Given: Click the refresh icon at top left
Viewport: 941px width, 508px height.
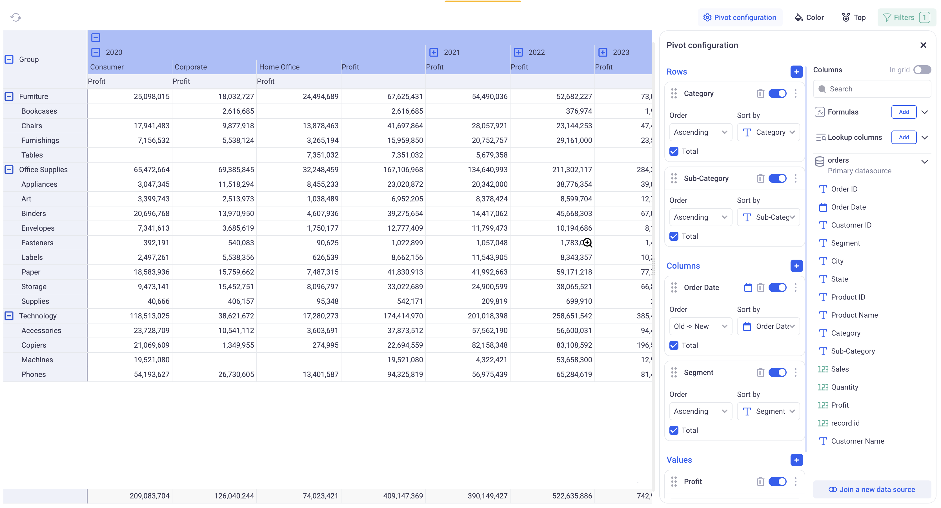Looking at the screenshot, I should point(15,17).
